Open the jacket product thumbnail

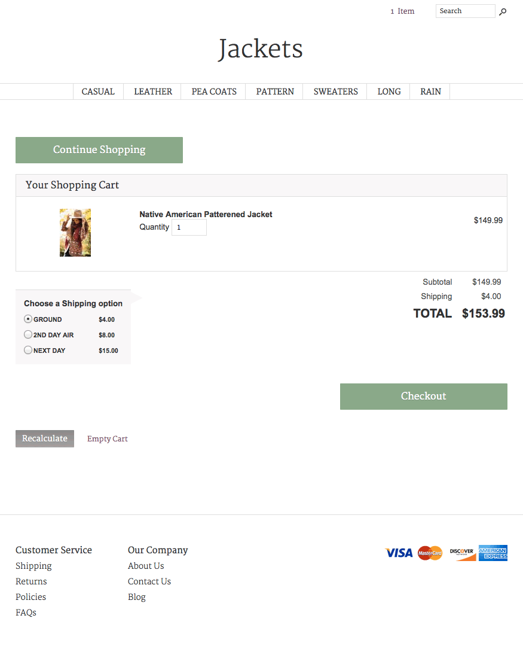tap(75, 233)
